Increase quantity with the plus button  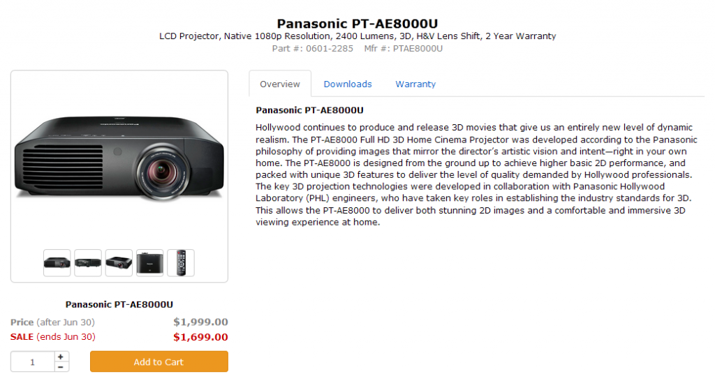pyautogui.click(x=61, y=357)
